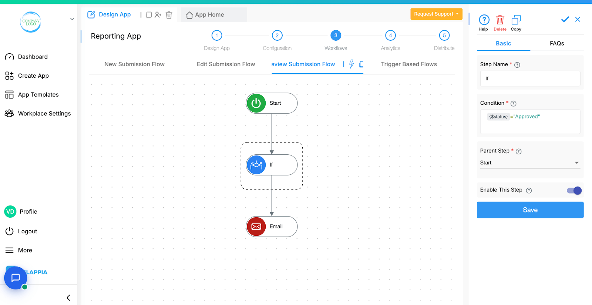Collapse the sidebar with the arrow
The height and width of the screenshot is (305, 592).
(x=68, y=298)
